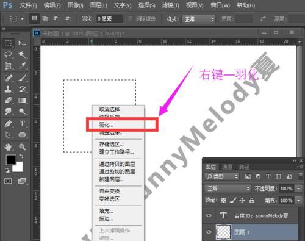The width and height of the screenshot is (305, 241).
Task: Open the marquee tool preset picker arrow
Action: pyautogui.click(x=23, y=19)
